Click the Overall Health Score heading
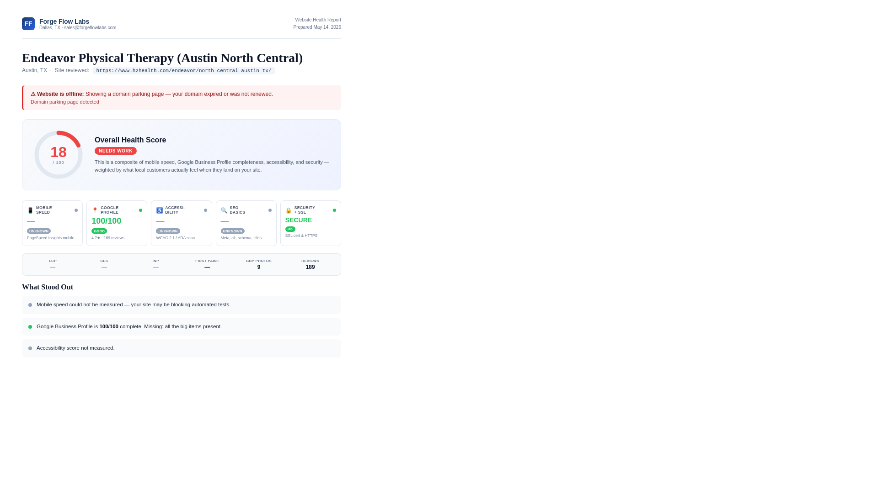Screen dimensions: 878x493 (x=130, y=140)
